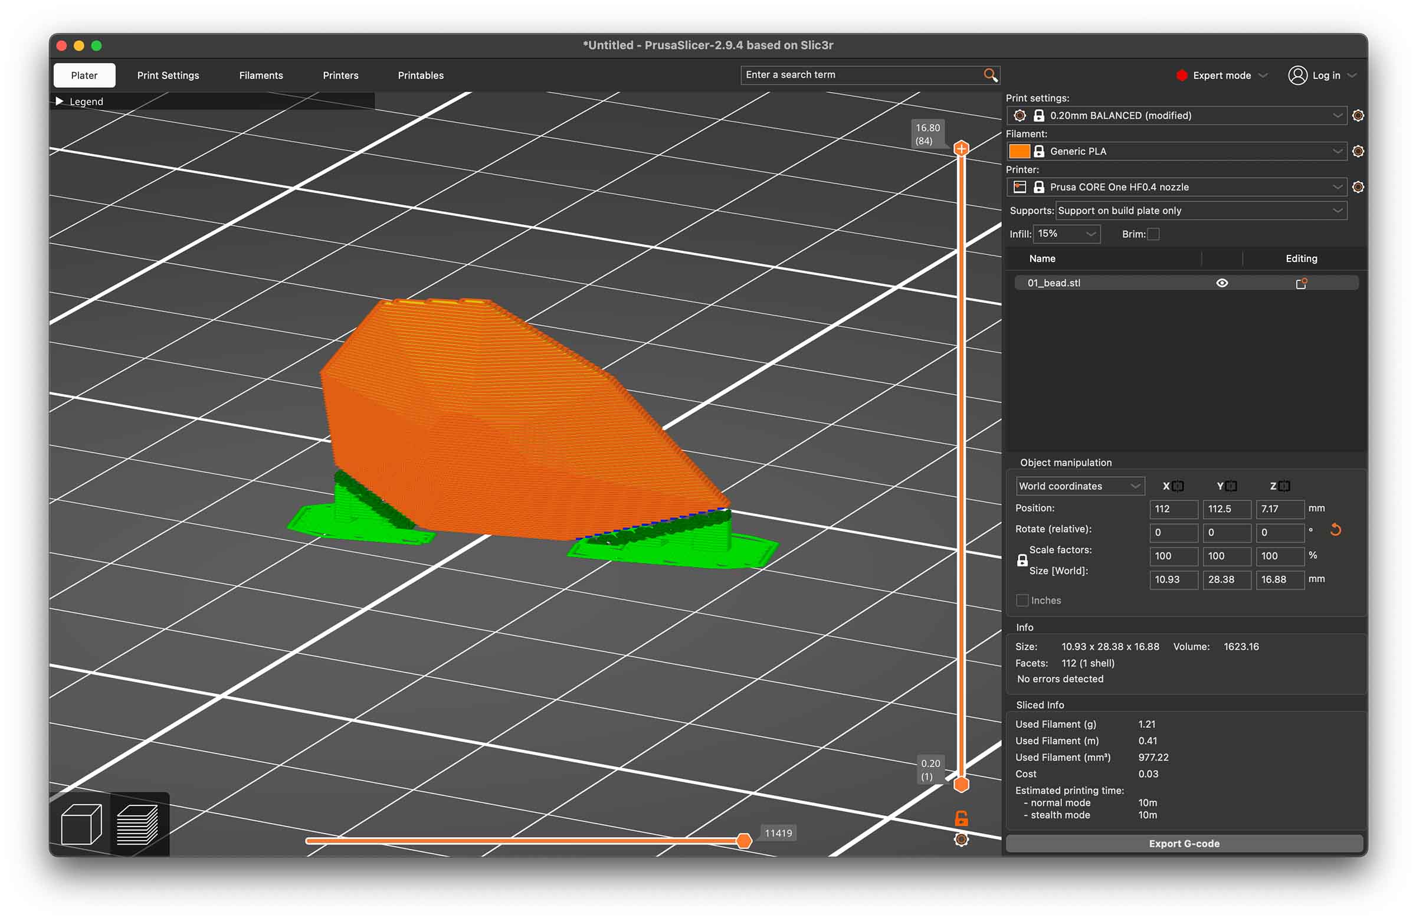Click the Export G-code button

[x=1184, y=844]
